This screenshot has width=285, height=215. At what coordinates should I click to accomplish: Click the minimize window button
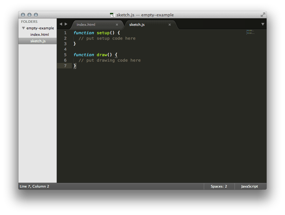tap(29, 15)
